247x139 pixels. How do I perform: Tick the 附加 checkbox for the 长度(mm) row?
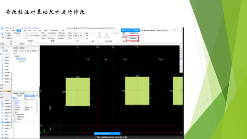[x=37, y=101]
